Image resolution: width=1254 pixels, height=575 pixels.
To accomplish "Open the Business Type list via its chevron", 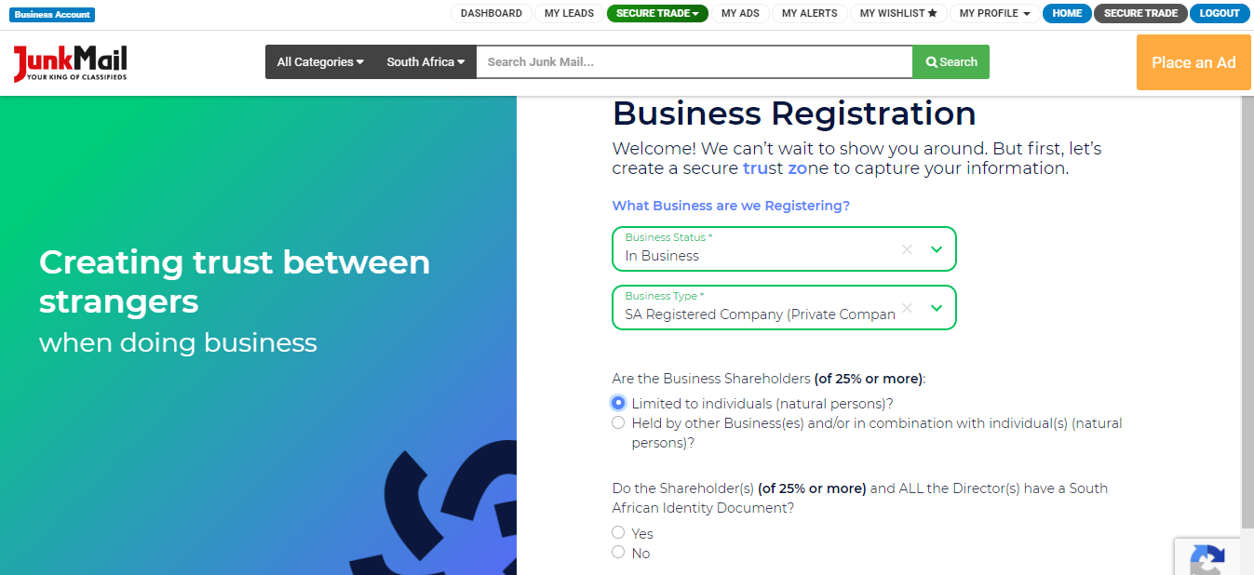I will (x=937, y=307).
